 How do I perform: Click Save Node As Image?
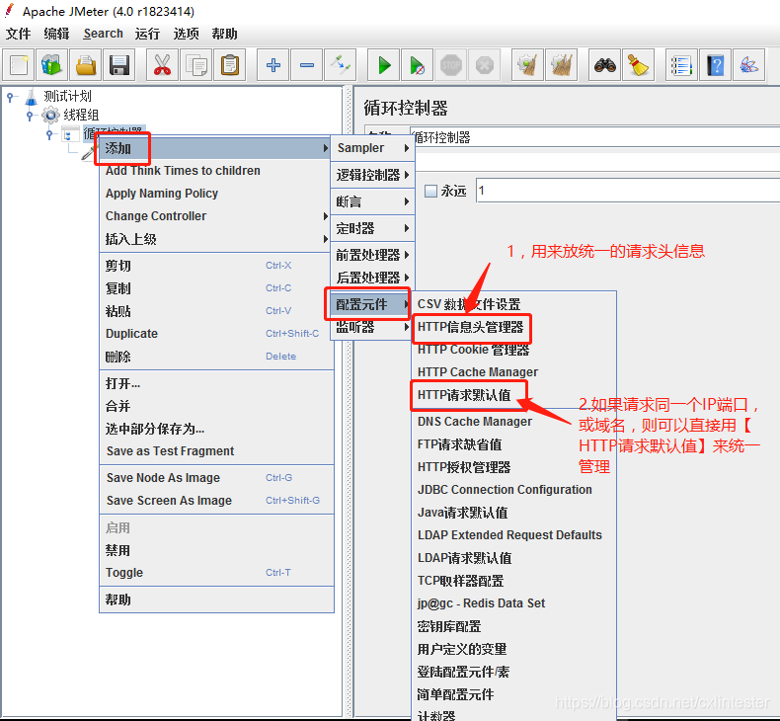point(216,478)
